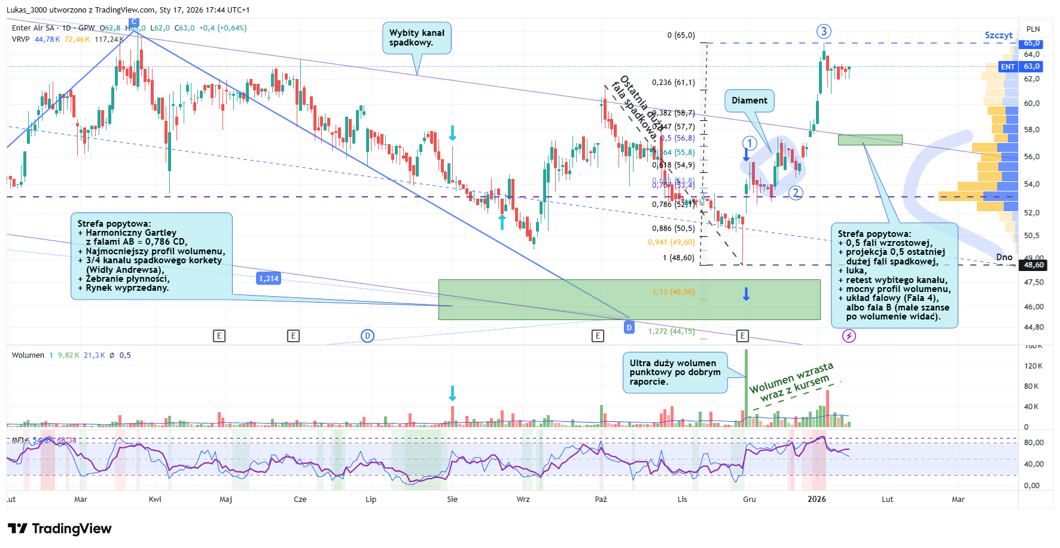Click the earnings E marker below Gru candles

click(742, 336)
